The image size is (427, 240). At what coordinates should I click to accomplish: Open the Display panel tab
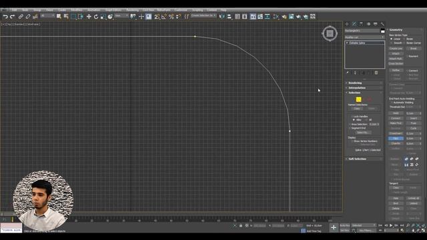376,24
